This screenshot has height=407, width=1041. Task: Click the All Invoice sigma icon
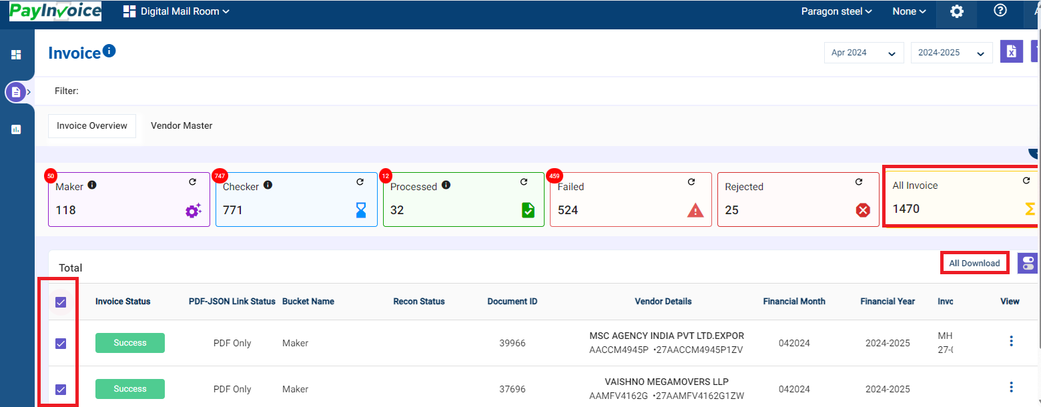1030,210
